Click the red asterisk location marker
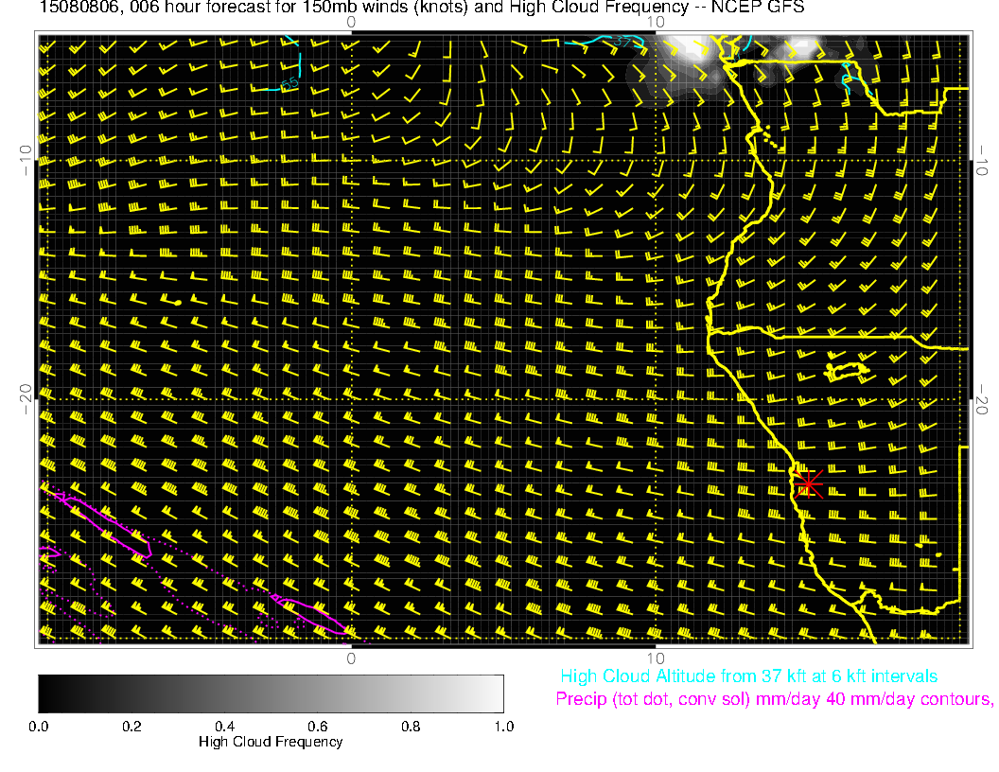999x772 pixels. click(x=807, y=483)
